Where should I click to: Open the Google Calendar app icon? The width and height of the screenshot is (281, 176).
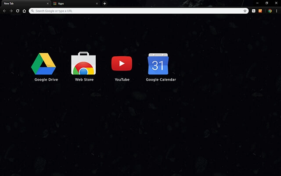pyautogui.click(x=158, y=64)
